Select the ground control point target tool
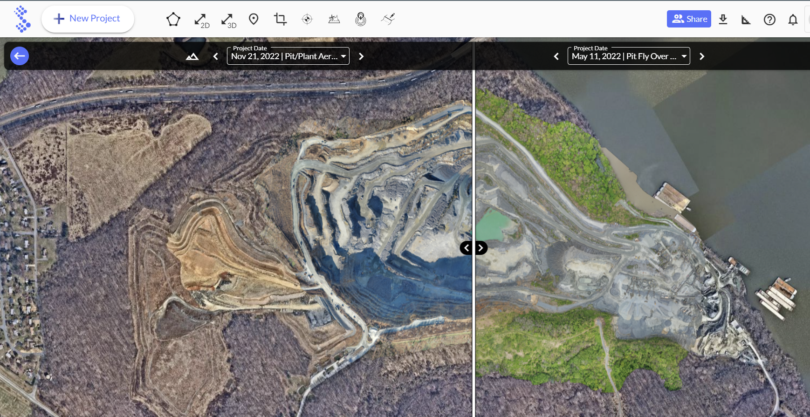This screenshot has height=417, width=810. click(307, 19)
